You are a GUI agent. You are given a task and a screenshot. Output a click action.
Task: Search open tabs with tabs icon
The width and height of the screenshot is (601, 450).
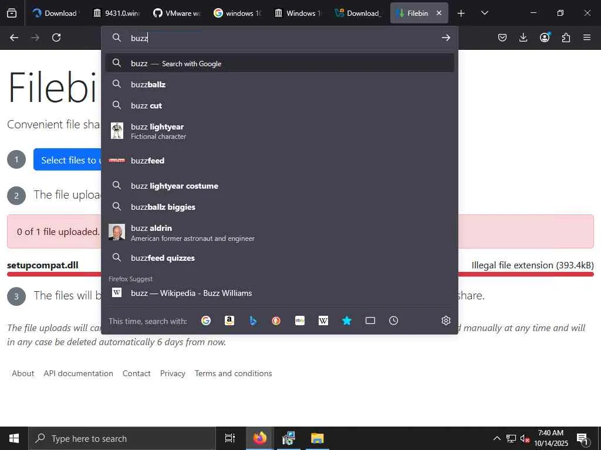pyautogui.click(x=370, y=321)
